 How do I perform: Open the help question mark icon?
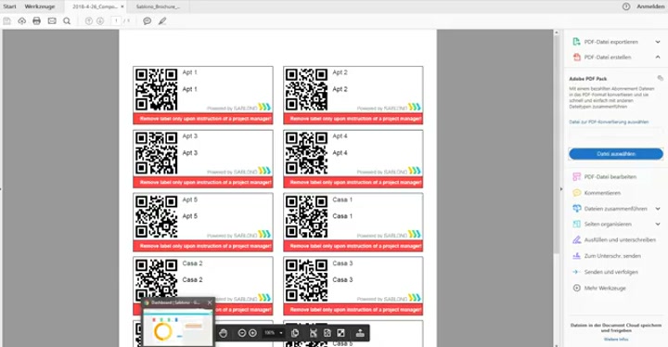point(626,6)
